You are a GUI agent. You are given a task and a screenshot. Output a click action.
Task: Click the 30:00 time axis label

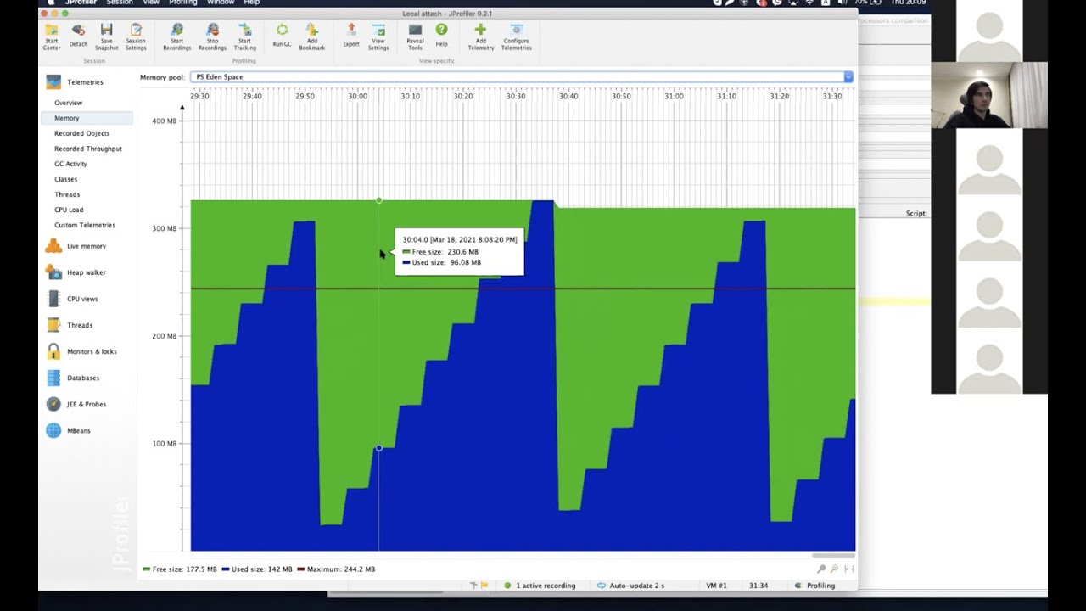point(358,97)
